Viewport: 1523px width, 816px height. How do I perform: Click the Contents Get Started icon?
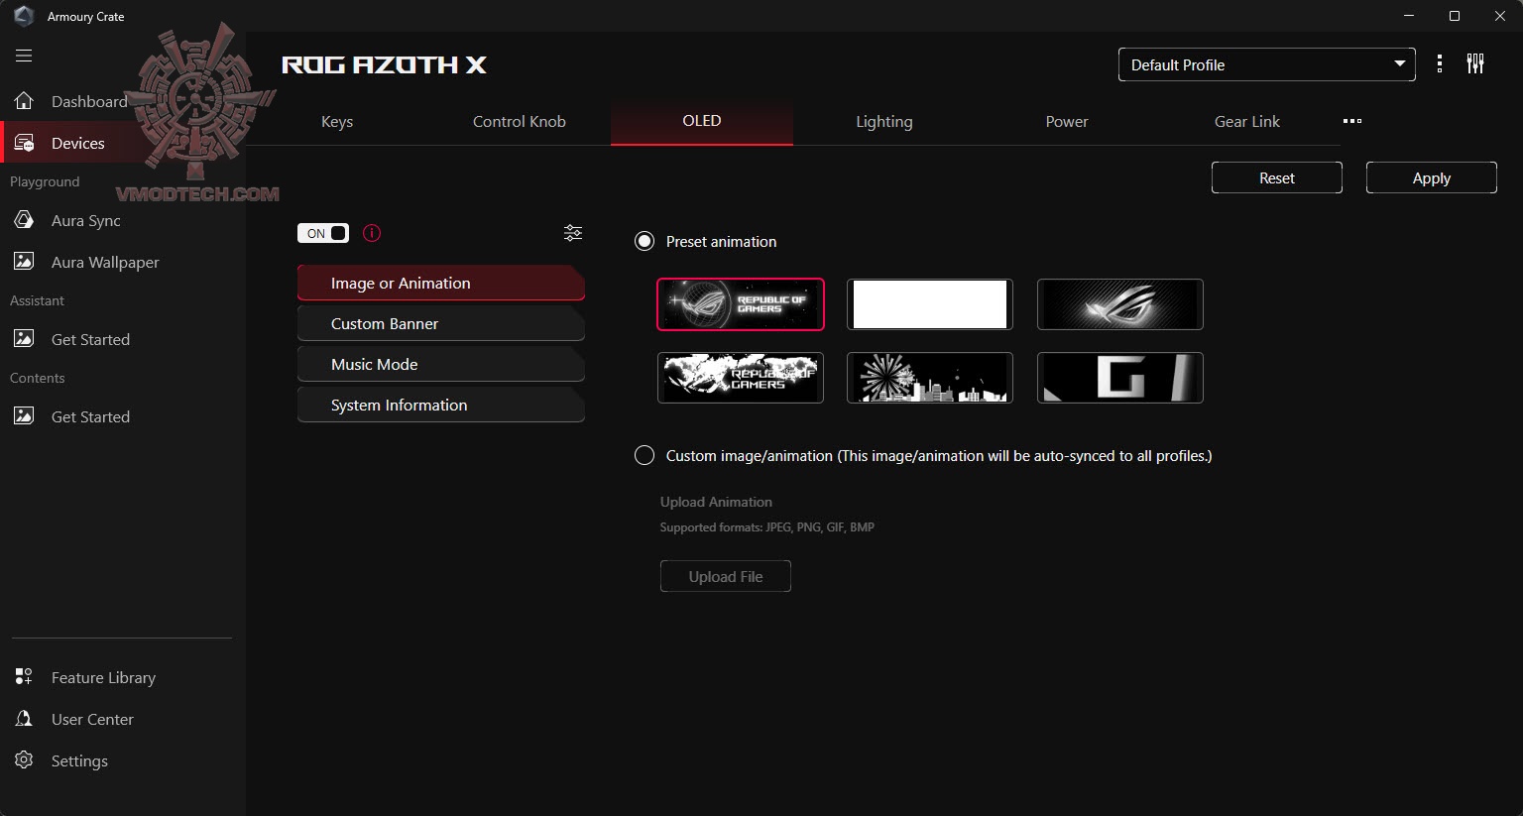24,416
